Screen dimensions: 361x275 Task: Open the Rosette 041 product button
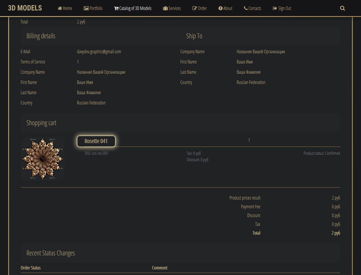[x=96, y=141]
